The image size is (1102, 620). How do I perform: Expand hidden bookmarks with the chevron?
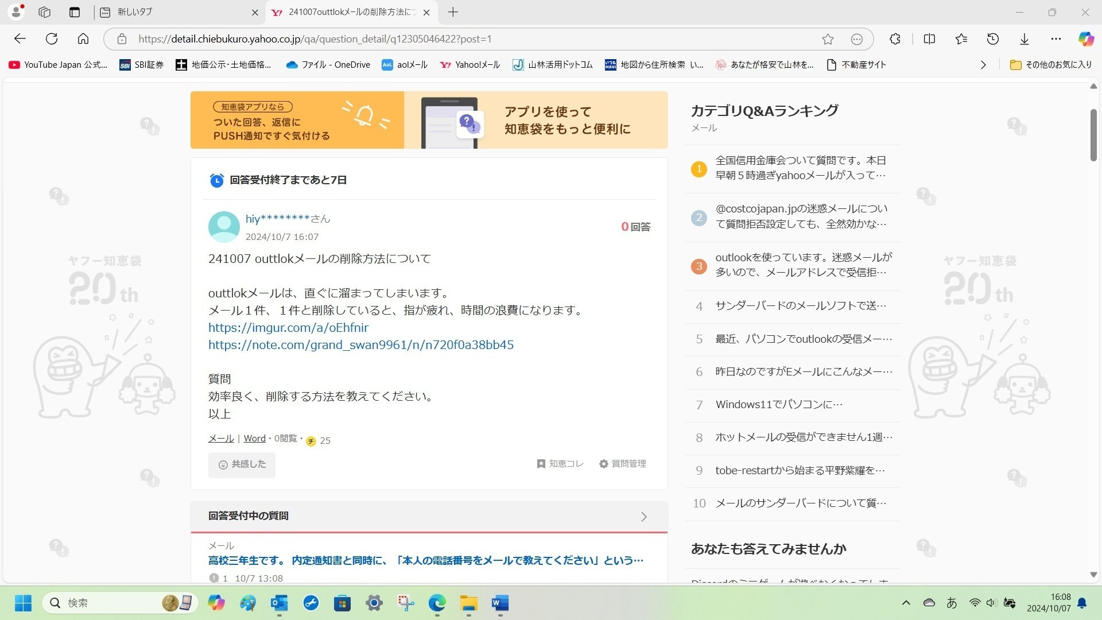tap(983, 65)
